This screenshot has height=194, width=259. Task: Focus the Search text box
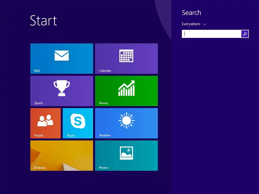click(211, 34)
